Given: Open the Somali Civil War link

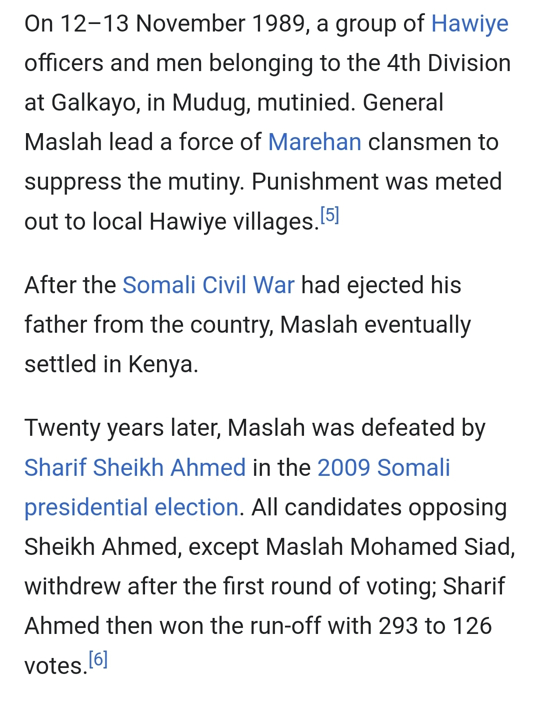Looking at the screenshot, I should pyautogui.click(x=208, y=285).
